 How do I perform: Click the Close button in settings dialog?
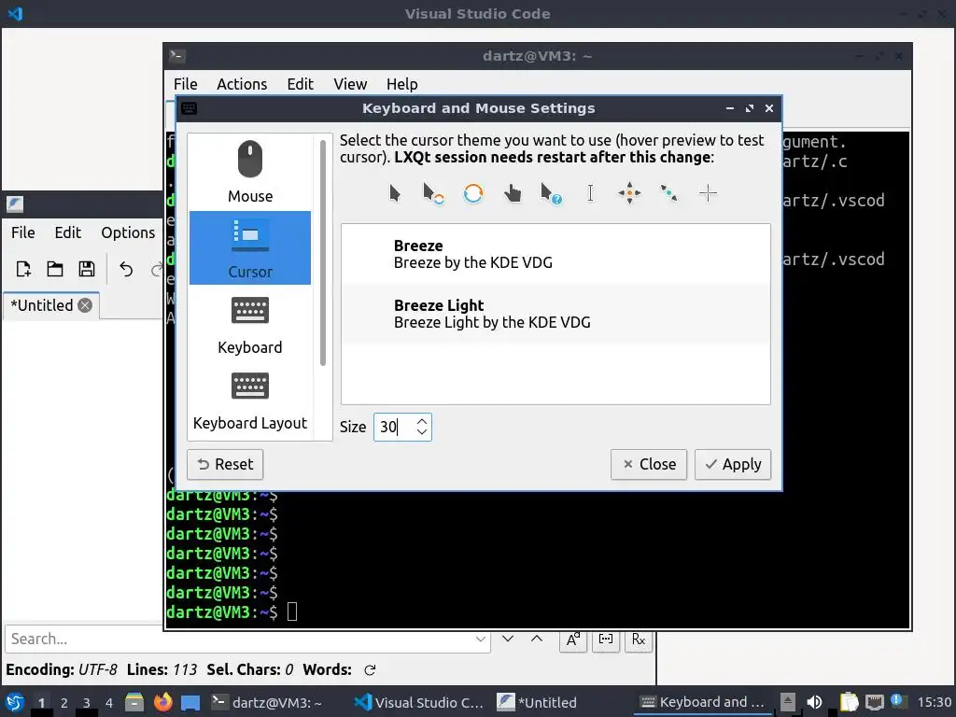[649, 465]
